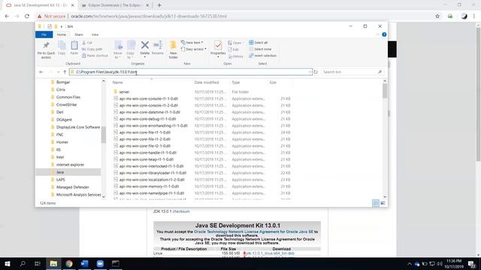
Task: Select the Managed Defender folder
Action: [x=72, y=187]
